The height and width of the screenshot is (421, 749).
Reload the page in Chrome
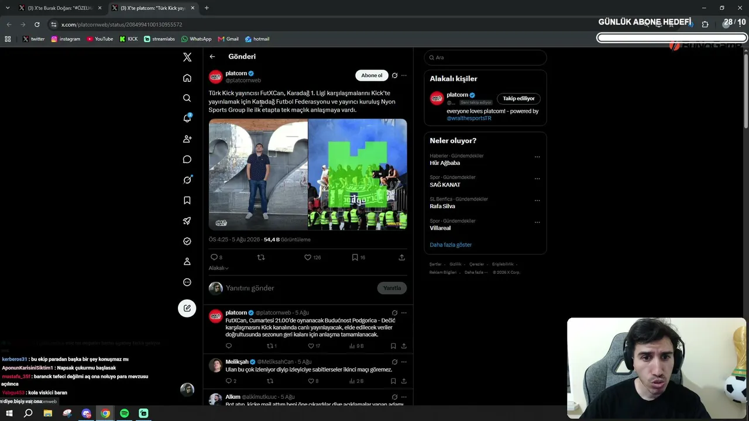37,25
